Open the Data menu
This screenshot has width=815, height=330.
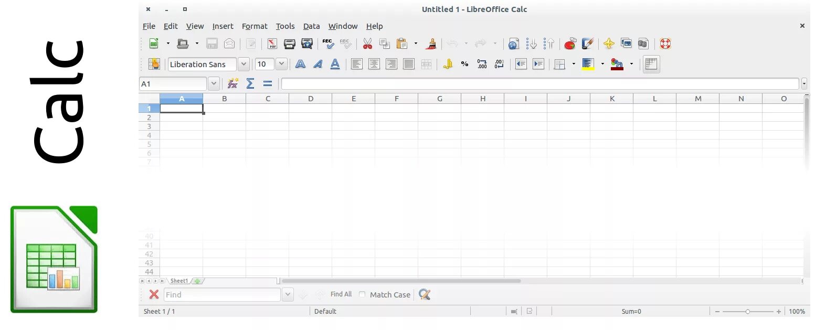coord(311,26)
